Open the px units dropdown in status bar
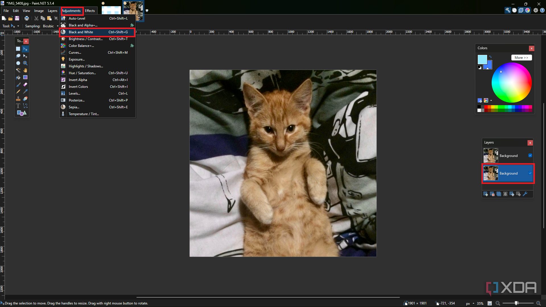This screenshot has height=307, width=546. point(470,303)
